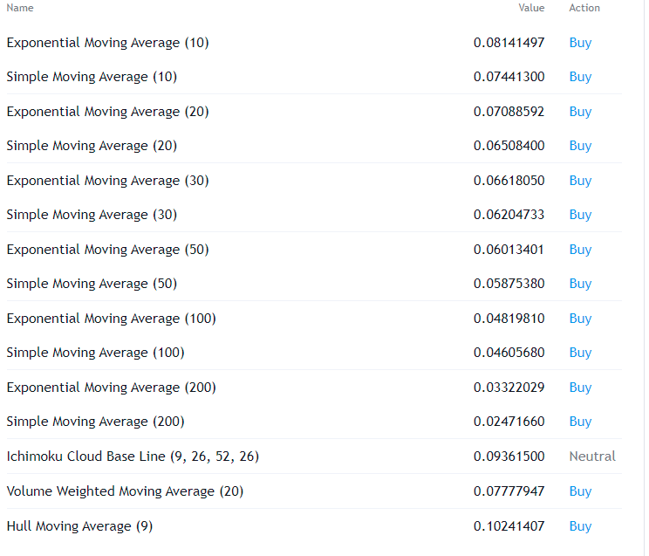Click Buy for Simple Moving Average (200)

click(580, 422)
